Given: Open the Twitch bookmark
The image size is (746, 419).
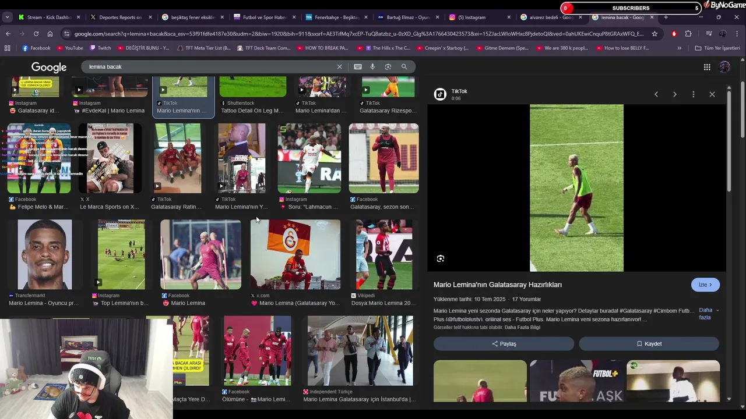Looking at the screenshot, I should point(100,48).
